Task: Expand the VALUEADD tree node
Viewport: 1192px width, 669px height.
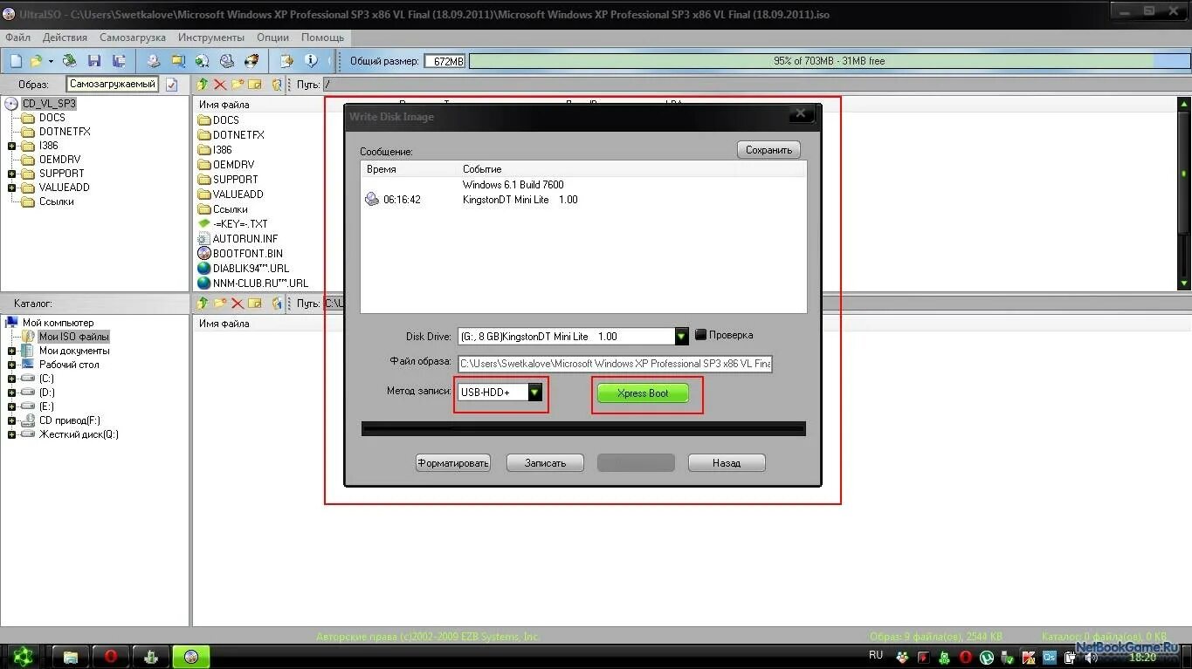Action: [11, 188]
